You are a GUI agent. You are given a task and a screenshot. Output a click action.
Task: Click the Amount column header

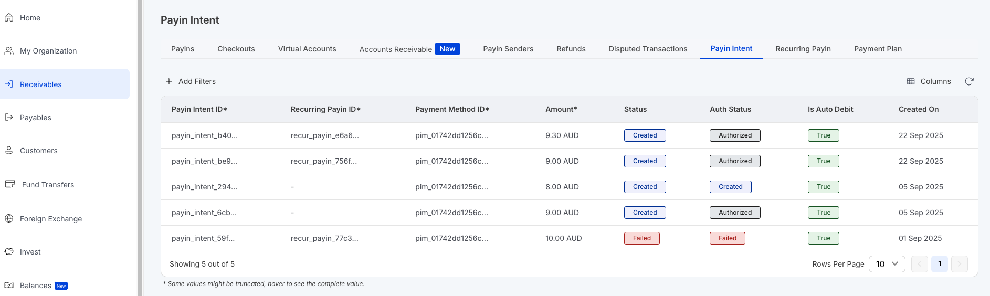pyautogui.click(x=561, y=109)
